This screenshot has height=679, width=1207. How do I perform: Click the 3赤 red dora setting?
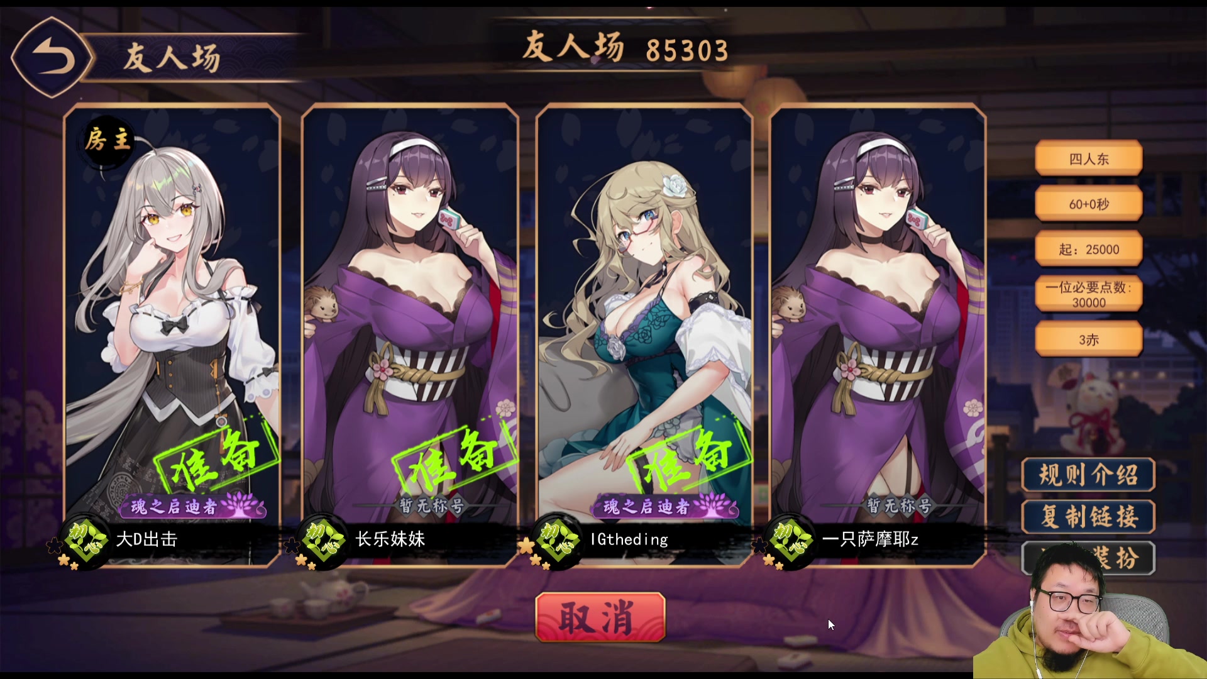[1089, 339]
